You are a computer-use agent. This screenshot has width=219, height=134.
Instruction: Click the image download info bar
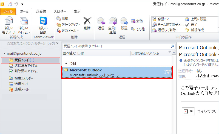(x=199, y=63)
